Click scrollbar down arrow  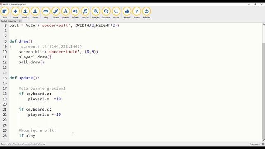click(x=263, y=140)
